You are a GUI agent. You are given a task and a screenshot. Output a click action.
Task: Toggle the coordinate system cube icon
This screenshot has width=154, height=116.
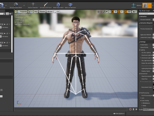pyautogui.click(x=107, y=12)
